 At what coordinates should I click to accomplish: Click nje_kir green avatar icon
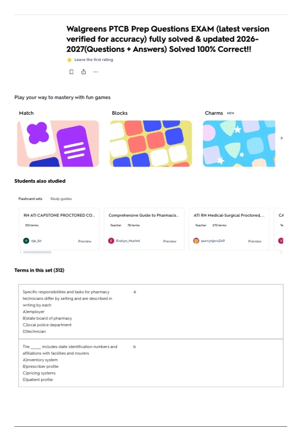[26, 241]
